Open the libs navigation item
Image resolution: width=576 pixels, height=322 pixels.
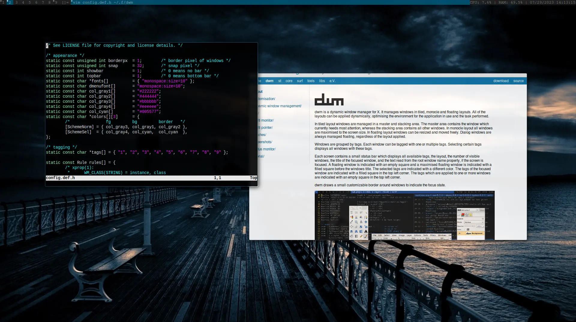(x=322, y=81)
